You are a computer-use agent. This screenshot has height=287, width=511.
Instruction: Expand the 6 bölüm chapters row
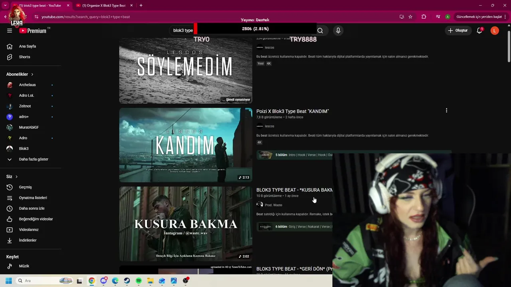(x=295, y=226)
